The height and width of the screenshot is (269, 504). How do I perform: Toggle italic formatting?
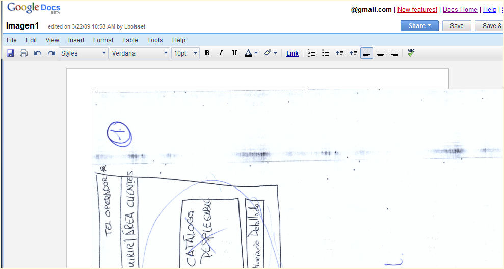point(221,53)
